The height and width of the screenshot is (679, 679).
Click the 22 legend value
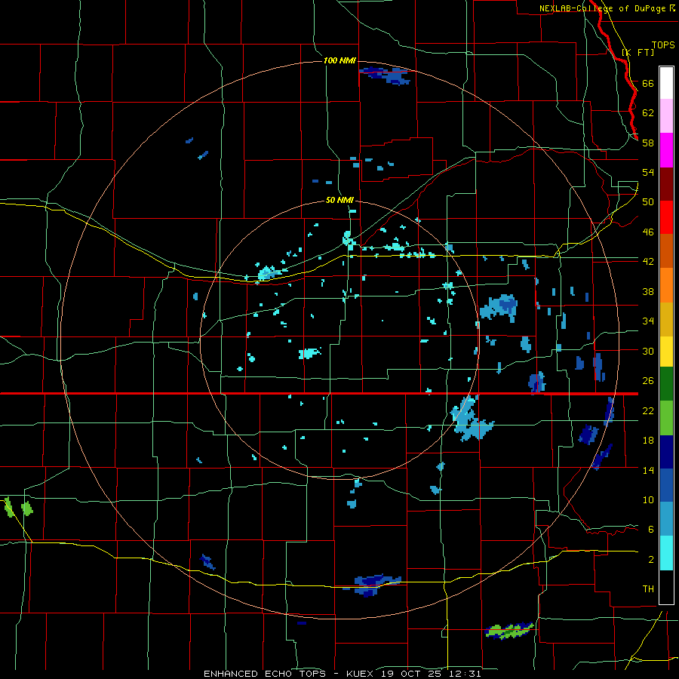tap(648, 410)
